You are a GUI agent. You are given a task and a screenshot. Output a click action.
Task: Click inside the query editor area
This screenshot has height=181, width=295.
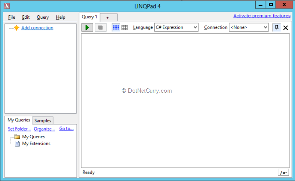[x=185, y=100]
